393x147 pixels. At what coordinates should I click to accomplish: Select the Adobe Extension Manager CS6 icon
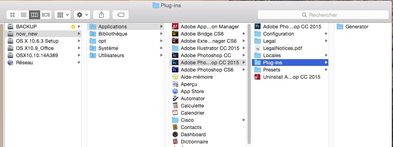[175, 41]
